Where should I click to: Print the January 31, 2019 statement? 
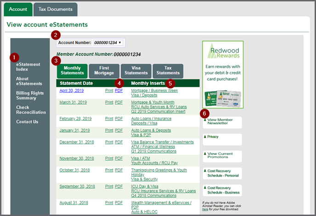[109, 131]
